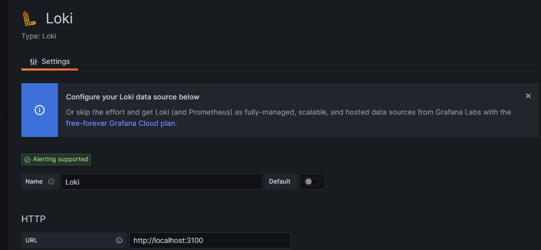Viewport: 541px width, 250px height.
Task: Focus the Name field containing Loki
Action: 162,182
